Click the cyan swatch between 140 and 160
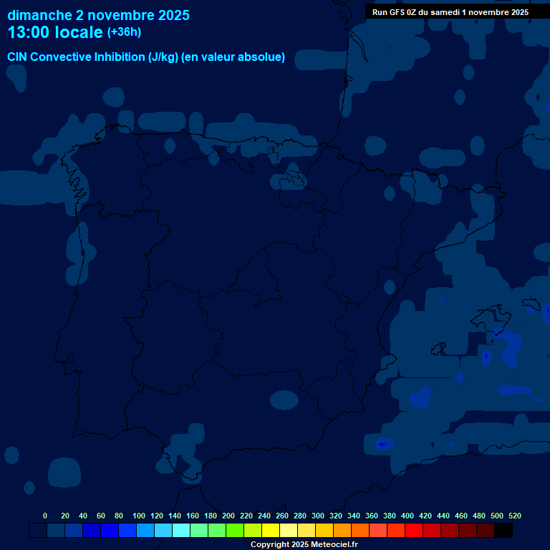The width and height of the screenshot is (550, 550). pos(181,530)
